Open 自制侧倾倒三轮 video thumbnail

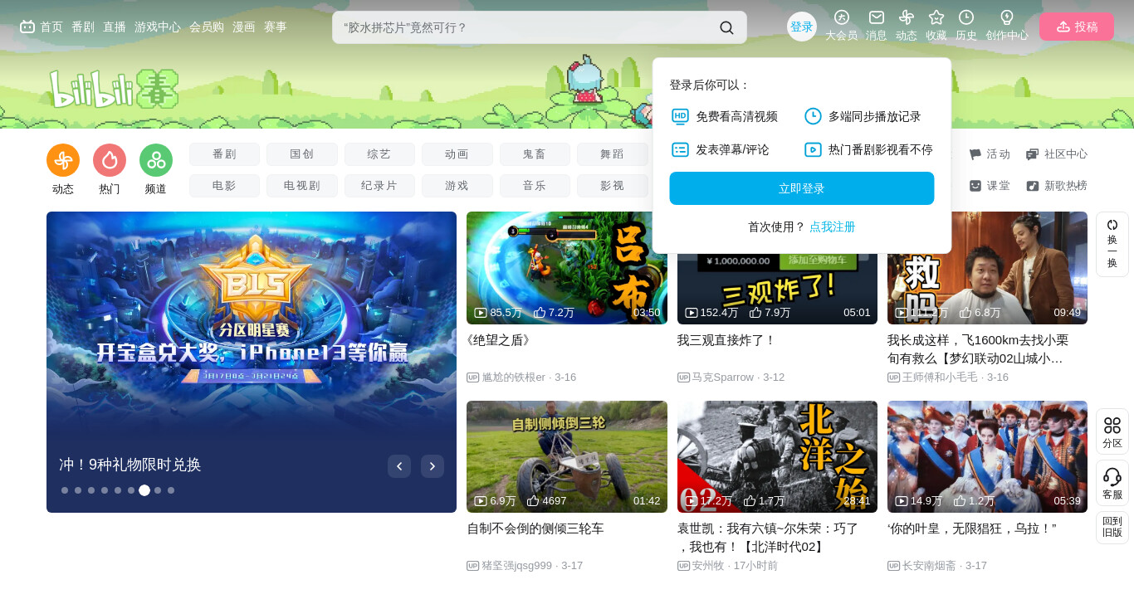click(x=567, y=456)
